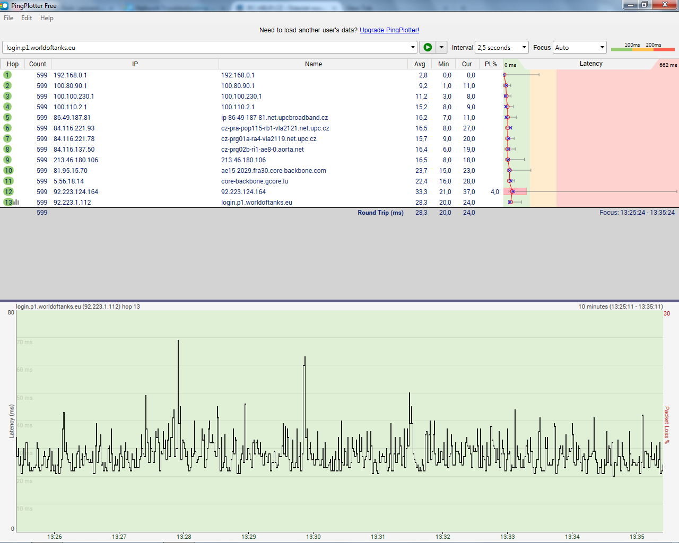679x543 pixels.
Task: Click the hop 12 green number icon
Action: click(x=8, y=192)
